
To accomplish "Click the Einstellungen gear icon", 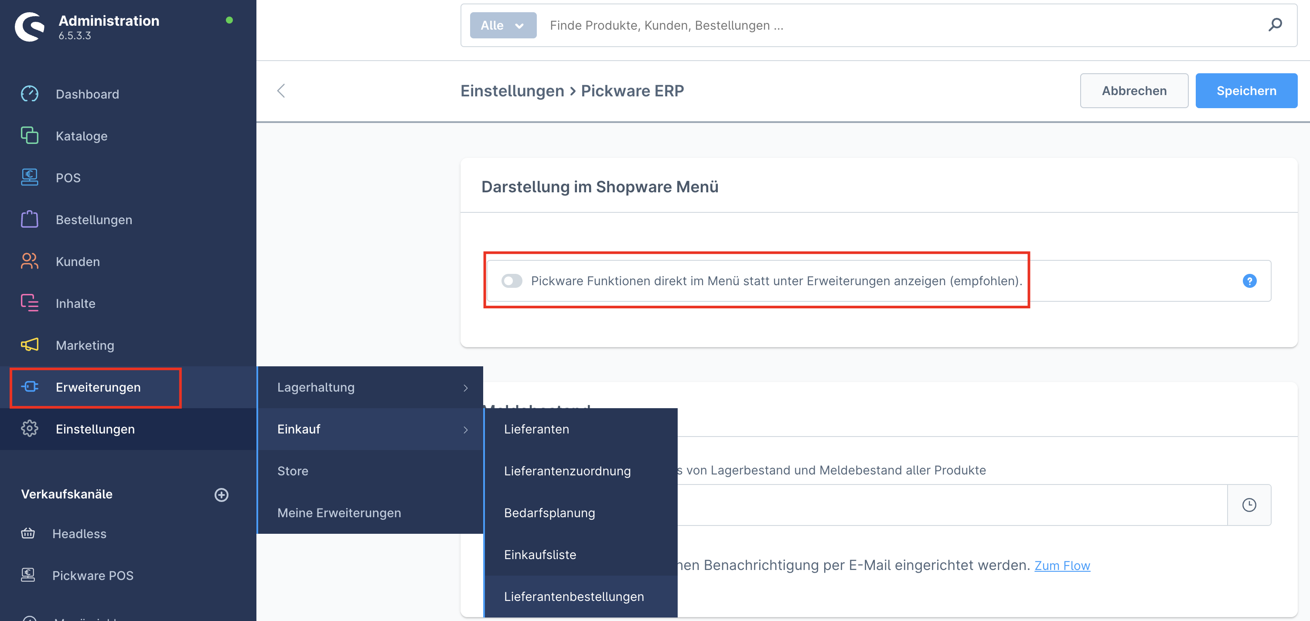I will (x=30, y=428).
